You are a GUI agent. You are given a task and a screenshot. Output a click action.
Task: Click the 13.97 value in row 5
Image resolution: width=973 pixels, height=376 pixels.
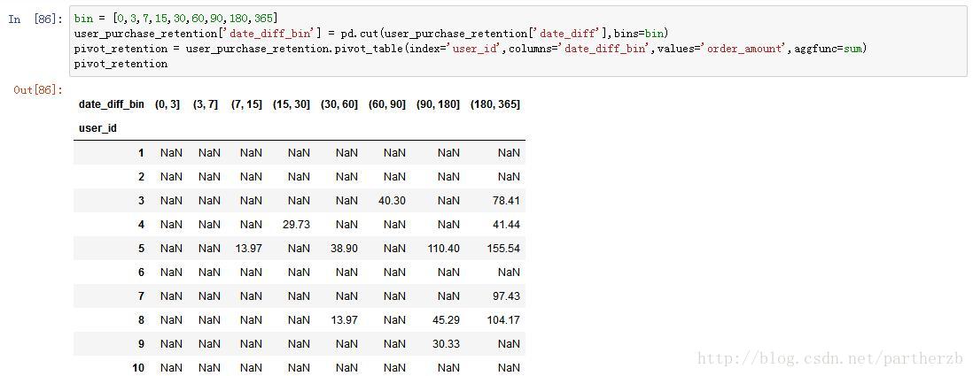(x=248, y=249)
